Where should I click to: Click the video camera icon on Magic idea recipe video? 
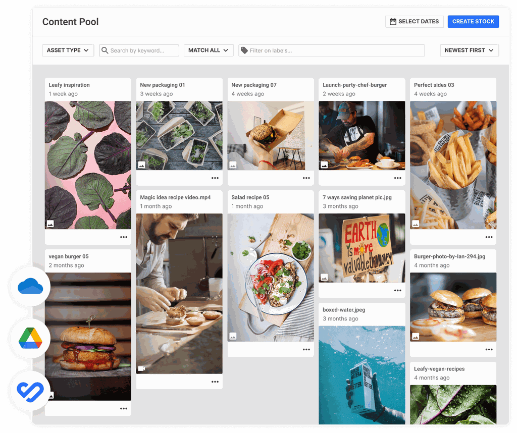142,369
